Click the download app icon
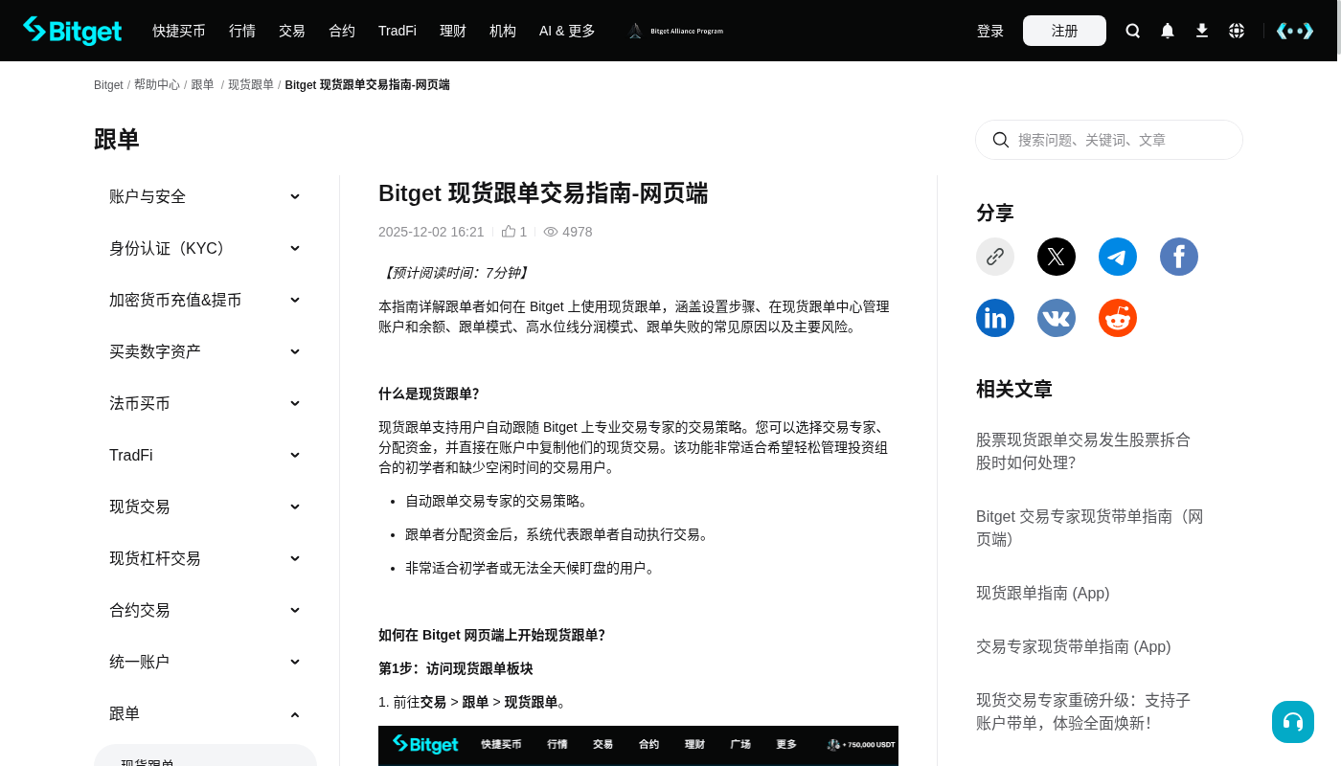Viewport: 1341px width, 766px height. pos(1202,31)
